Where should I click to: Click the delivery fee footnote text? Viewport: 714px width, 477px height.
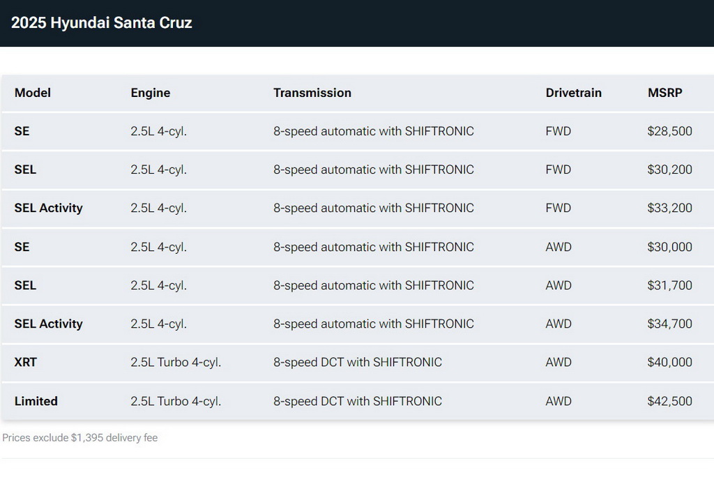coord(80,438)
